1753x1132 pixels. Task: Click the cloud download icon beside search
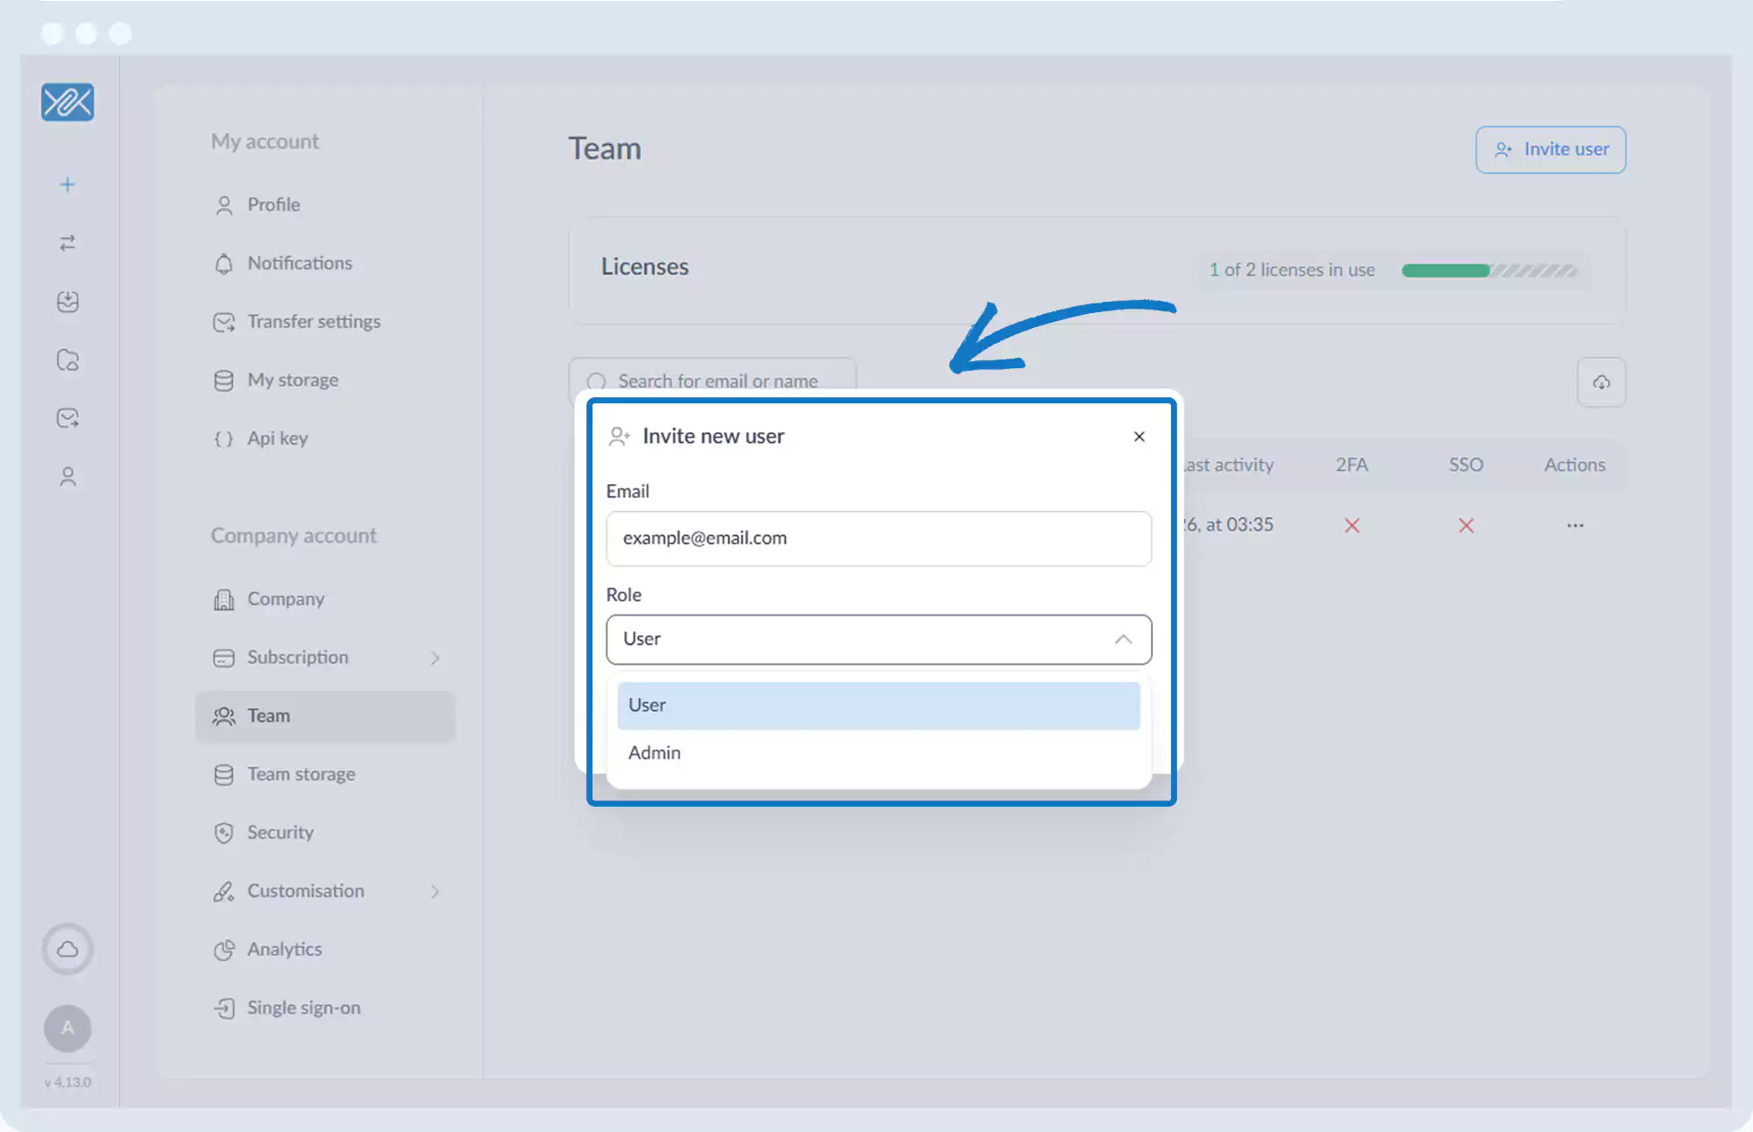pyautogui.click(x=1600, y=382)
